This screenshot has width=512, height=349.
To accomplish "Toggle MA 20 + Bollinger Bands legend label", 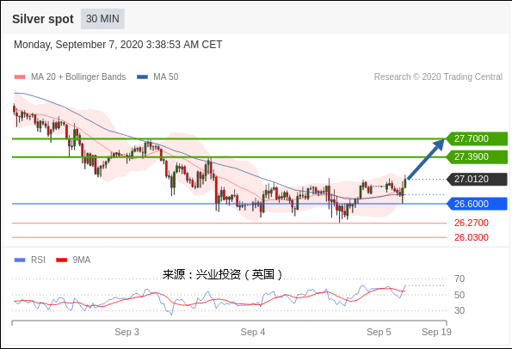I will pos(78,77).
